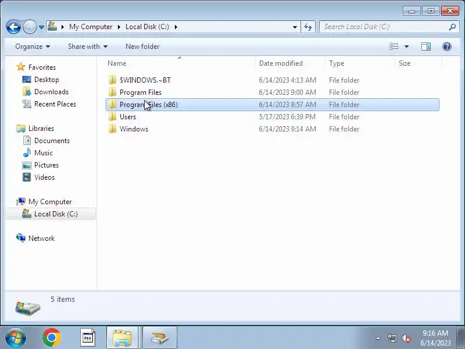Open Recent Places in Favorites
Image resolution: width=465 pixels, height=349 pixels.
55,104
